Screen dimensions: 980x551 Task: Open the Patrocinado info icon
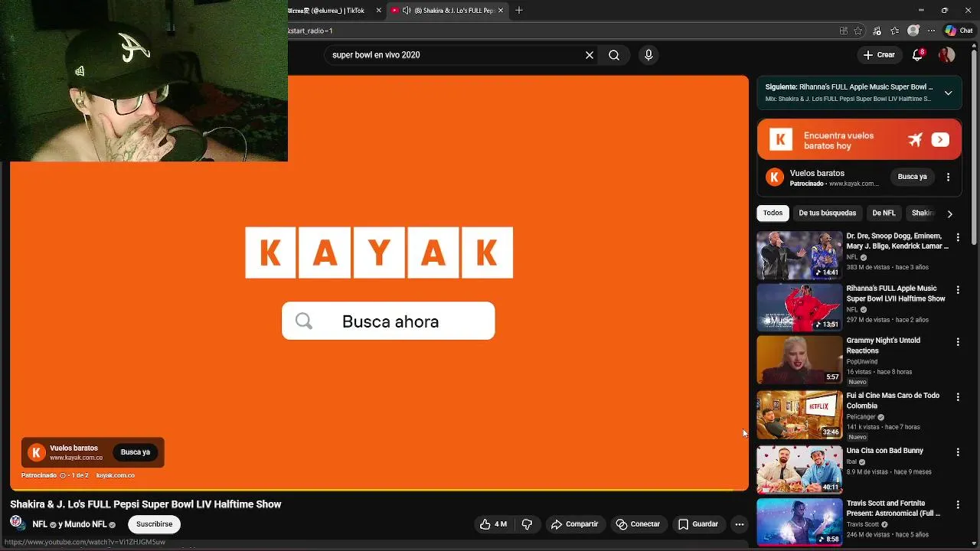[x=63, y=475]
